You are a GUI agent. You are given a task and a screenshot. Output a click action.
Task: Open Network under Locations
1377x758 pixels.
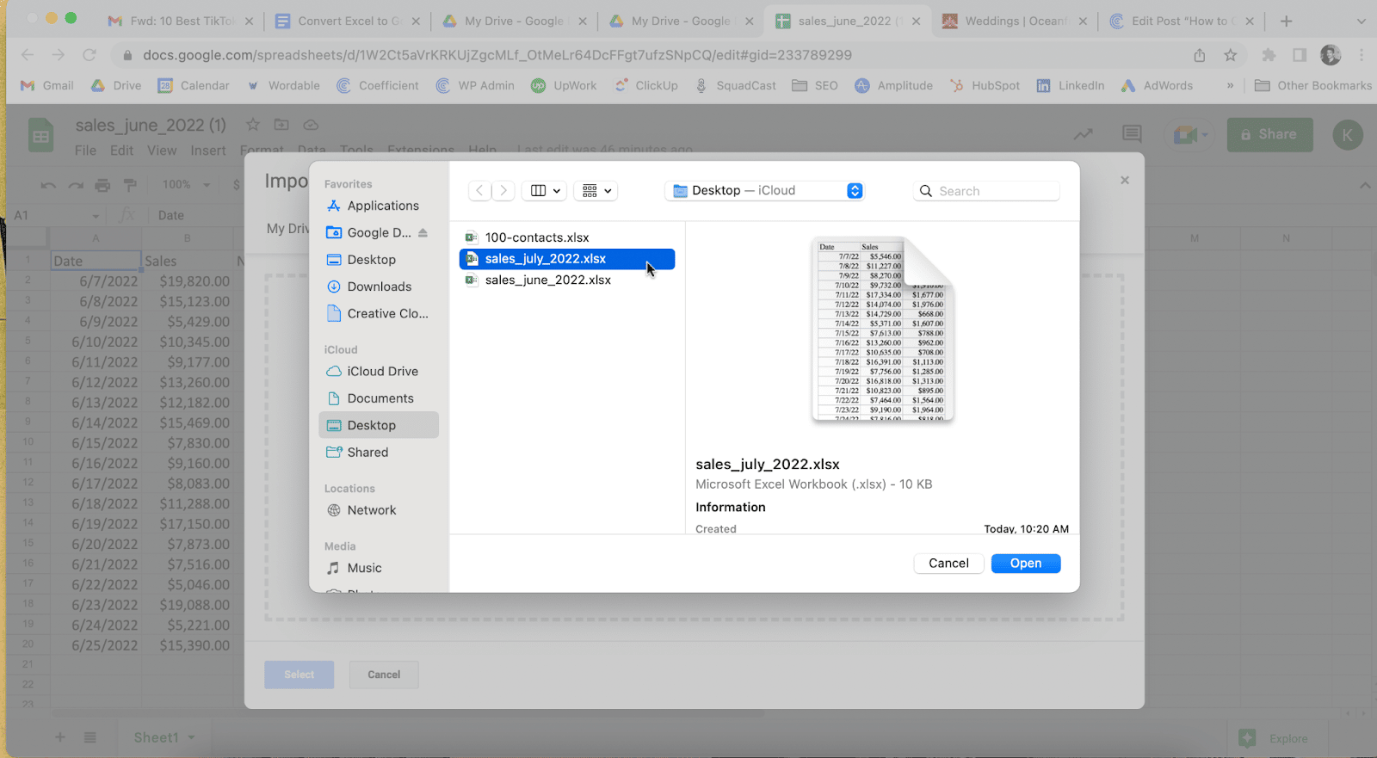click(x=371, y=510)
